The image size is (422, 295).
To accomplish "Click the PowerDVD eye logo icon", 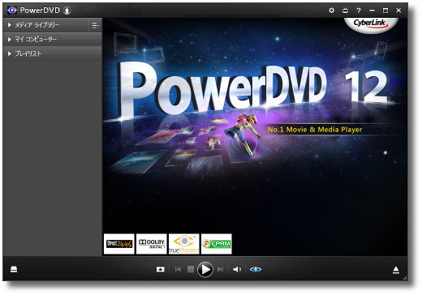I will (12, 11).
